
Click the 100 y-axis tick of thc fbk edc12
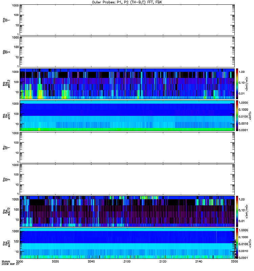pyautogui.click(x=16, y=210)
